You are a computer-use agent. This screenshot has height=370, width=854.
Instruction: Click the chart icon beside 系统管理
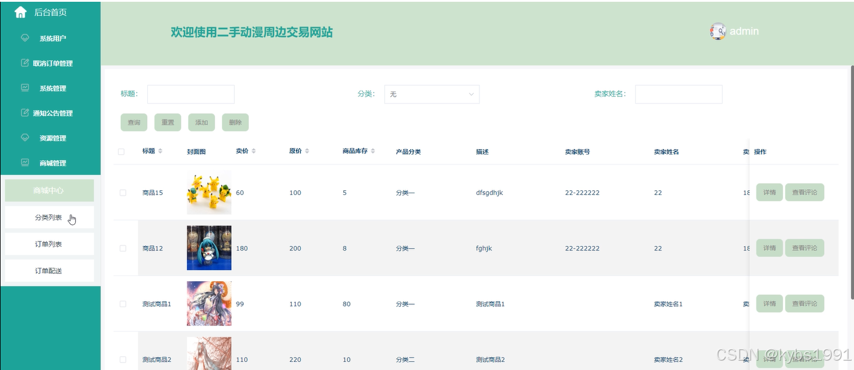tap(25, 88)
